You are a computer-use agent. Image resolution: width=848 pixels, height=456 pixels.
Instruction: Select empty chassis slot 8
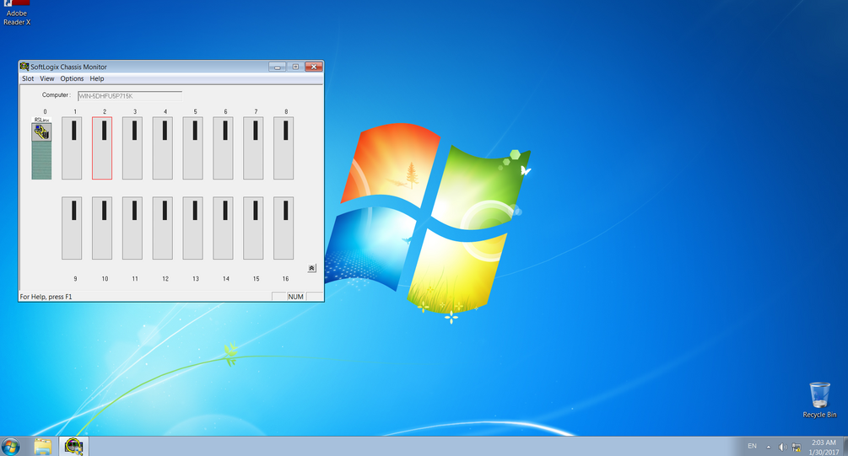(x=284, y=148)
